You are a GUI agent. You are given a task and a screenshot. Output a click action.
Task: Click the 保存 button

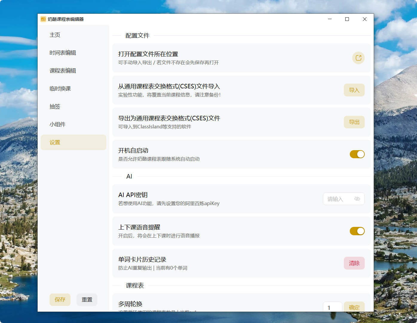pos(60,299)
